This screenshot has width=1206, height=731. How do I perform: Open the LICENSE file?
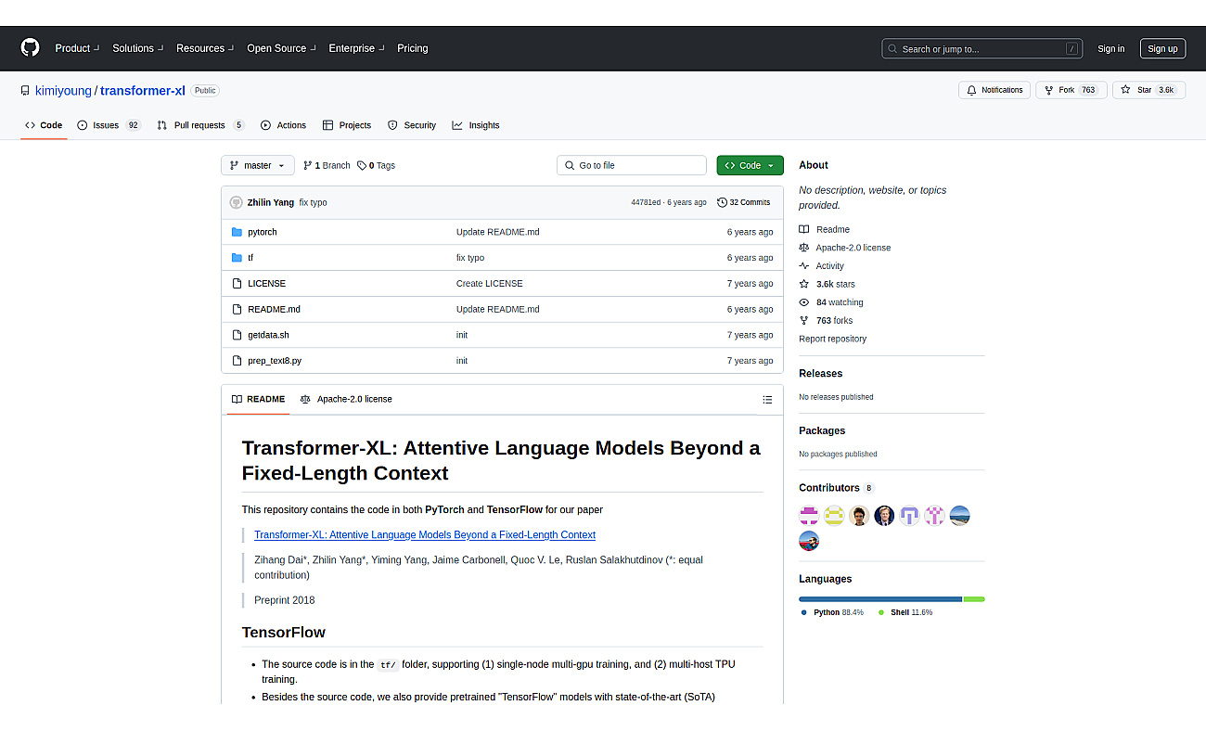pyautogui.click(x=266, y=284)
